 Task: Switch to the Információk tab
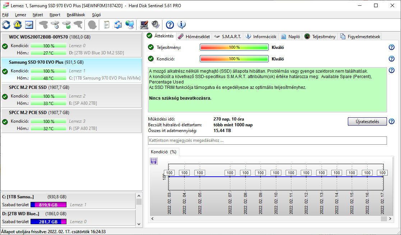click(261, 37)
